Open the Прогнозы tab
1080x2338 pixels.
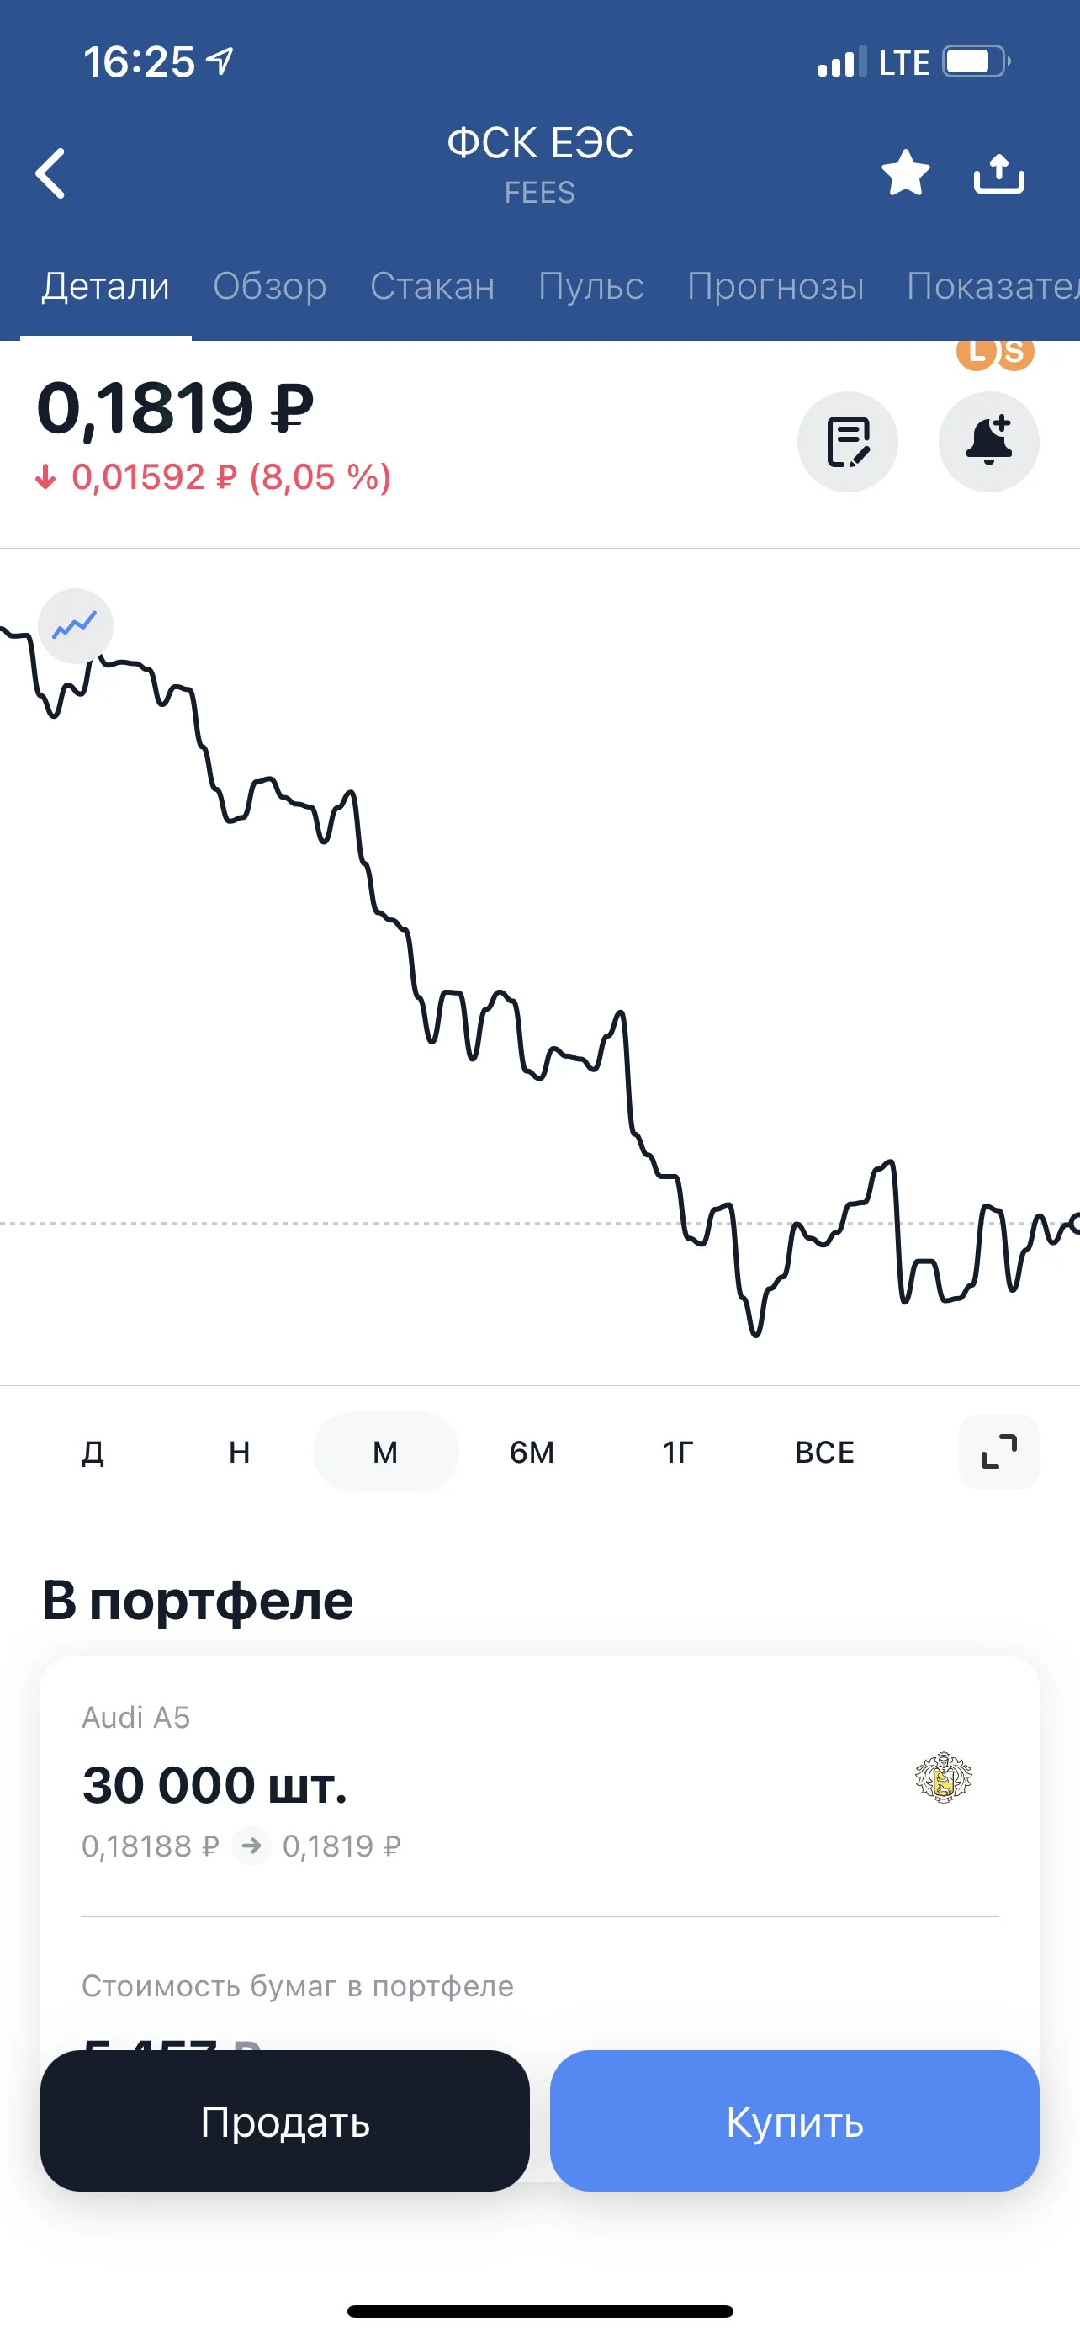point(776,286)
